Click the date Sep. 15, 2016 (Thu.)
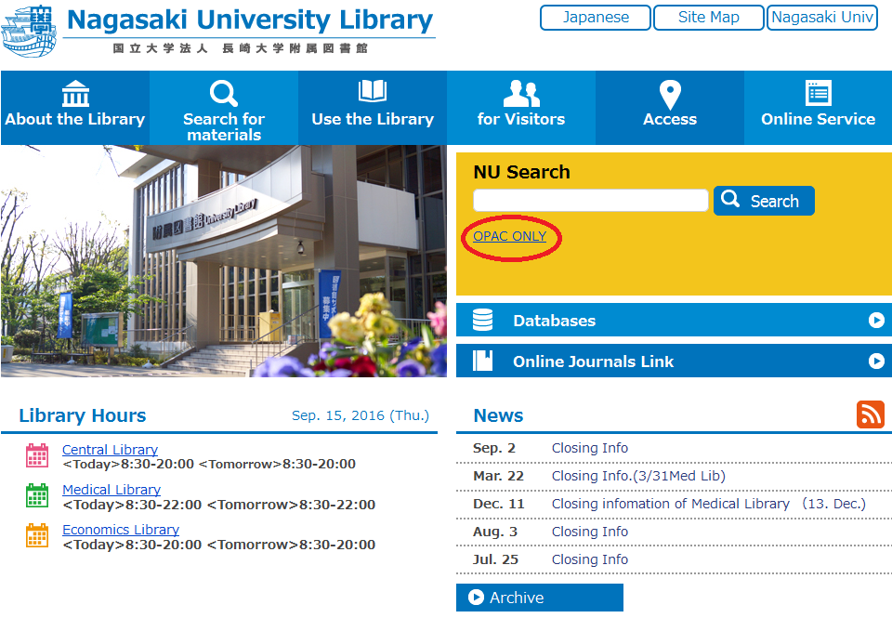The width and height of the screenshot is (892, 618). 361,415
